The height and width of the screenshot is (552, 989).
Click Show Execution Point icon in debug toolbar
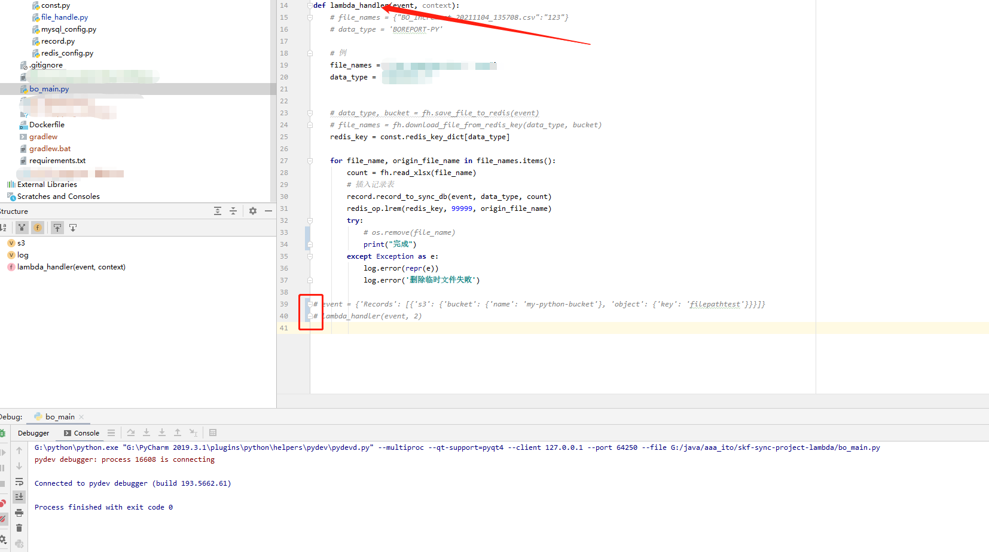click(111, 433)
